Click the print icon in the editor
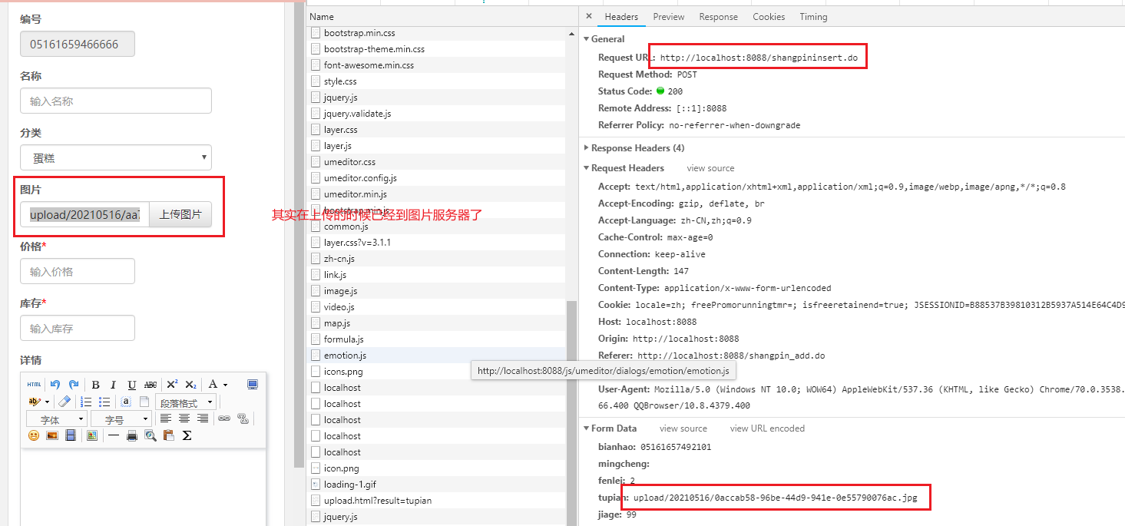1125x526 pixels. 132,435
